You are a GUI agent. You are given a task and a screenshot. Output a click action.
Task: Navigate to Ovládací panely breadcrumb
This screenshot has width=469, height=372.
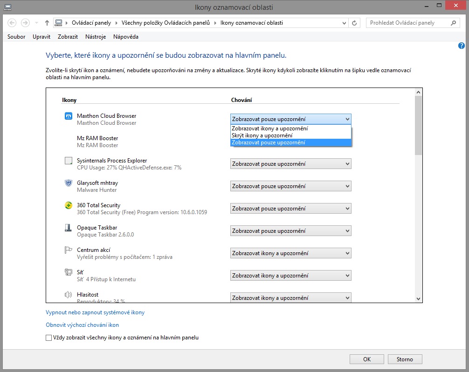pos(91,23)
